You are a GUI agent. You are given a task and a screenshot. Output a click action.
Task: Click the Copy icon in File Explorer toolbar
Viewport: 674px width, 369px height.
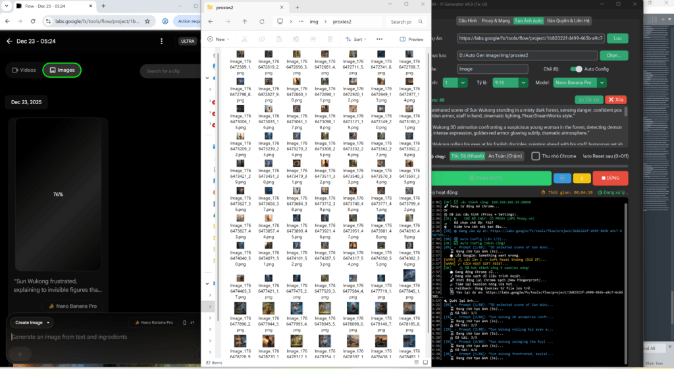click(262, 39)
